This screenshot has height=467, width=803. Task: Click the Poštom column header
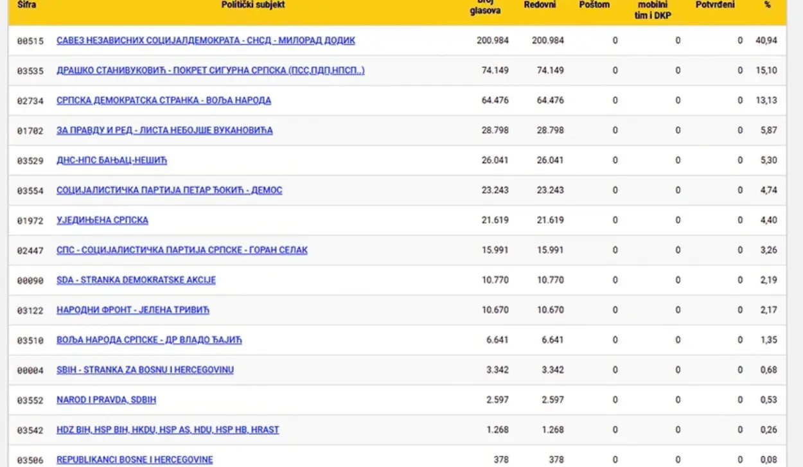pyautogui.click(x=594, y=5)
